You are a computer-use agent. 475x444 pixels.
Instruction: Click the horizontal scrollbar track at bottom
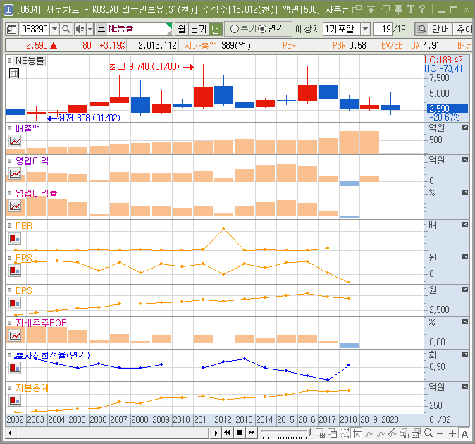tap(112, 433)
